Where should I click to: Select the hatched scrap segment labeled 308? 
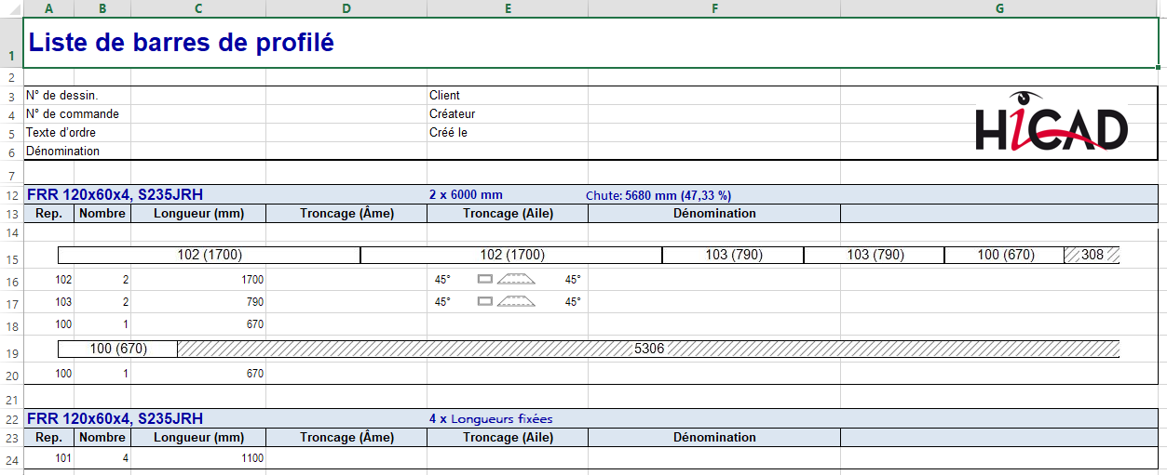tap(1092, 255)
